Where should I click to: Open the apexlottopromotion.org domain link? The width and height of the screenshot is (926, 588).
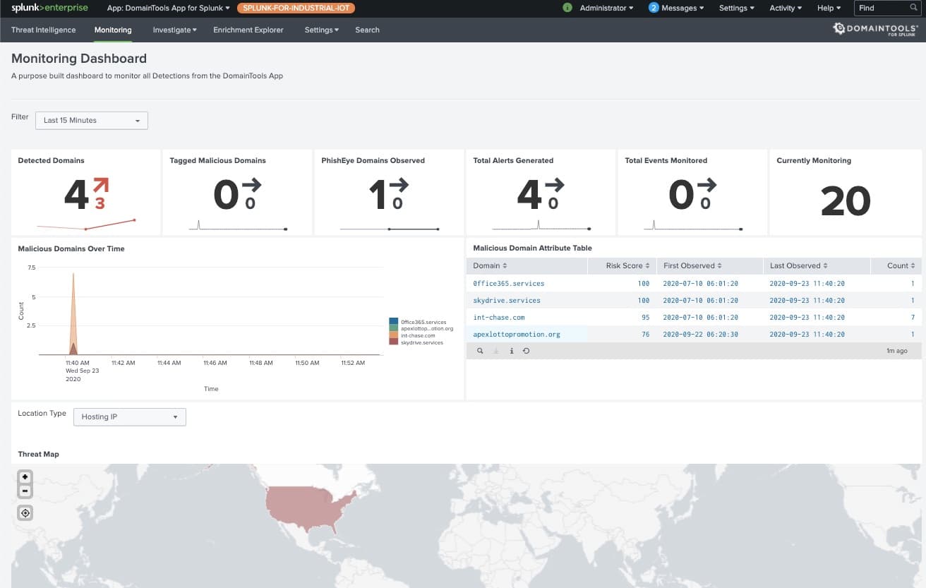tap(517, 334)
